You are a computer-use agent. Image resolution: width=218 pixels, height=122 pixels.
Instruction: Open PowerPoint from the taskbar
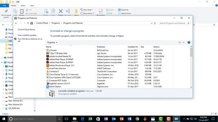pyautogui.click(x=122, y=119)
